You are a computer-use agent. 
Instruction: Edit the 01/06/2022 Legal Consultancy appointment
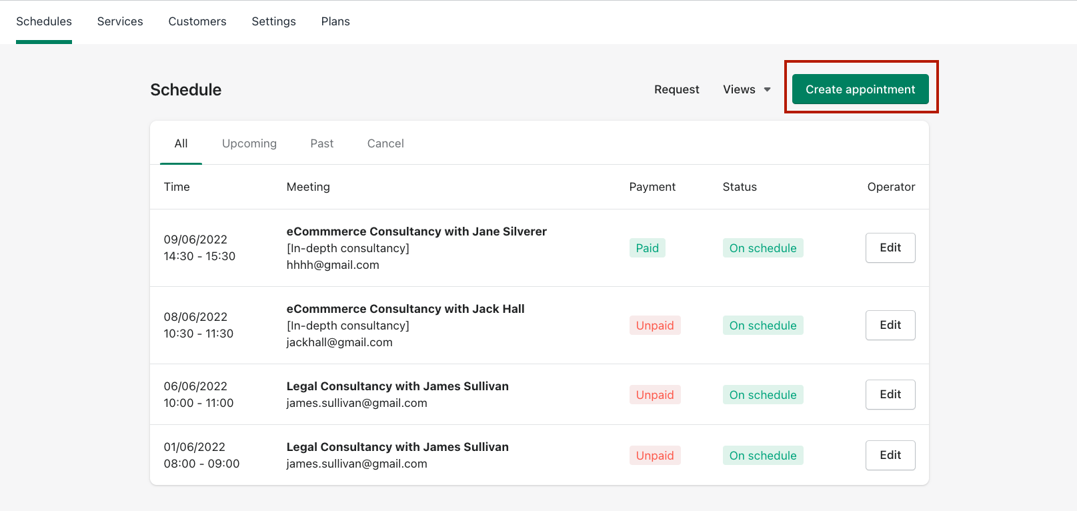click(x=890, y=455)
